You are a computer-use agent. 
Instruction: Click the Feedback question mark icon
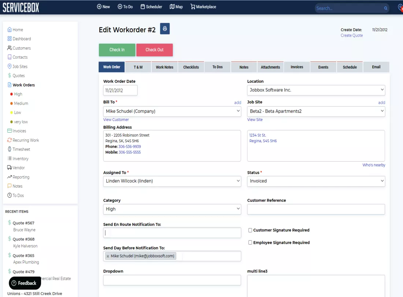[x=14, y=283]
